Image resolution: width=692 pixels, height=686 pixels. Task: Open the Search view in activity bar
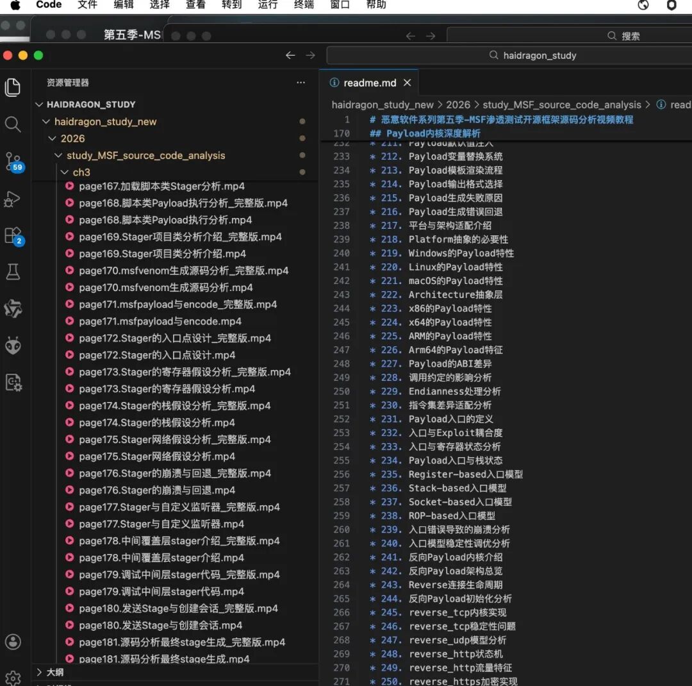(13, 124)
